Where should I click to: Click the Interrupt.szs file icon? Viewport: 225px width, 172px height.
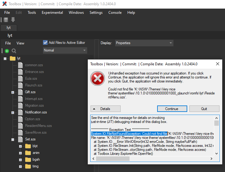coord(20,99)
